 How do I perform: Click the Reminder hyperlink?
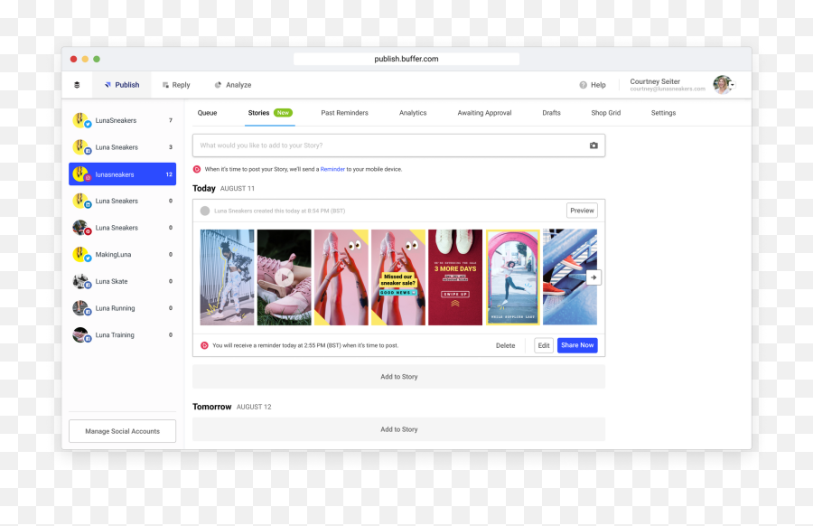point(332,169)
